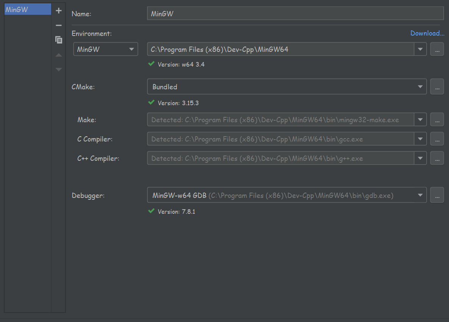449x322 pixels.
Task: Click the 'Make:' label
Action: [x=87, y=120]
